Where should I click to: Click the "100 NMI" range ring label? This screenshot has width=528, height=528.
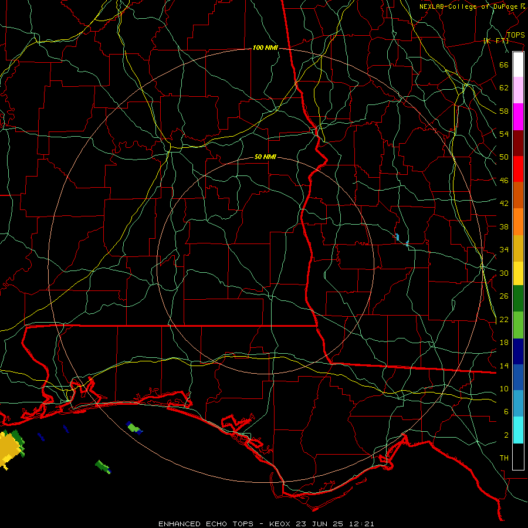265,48
